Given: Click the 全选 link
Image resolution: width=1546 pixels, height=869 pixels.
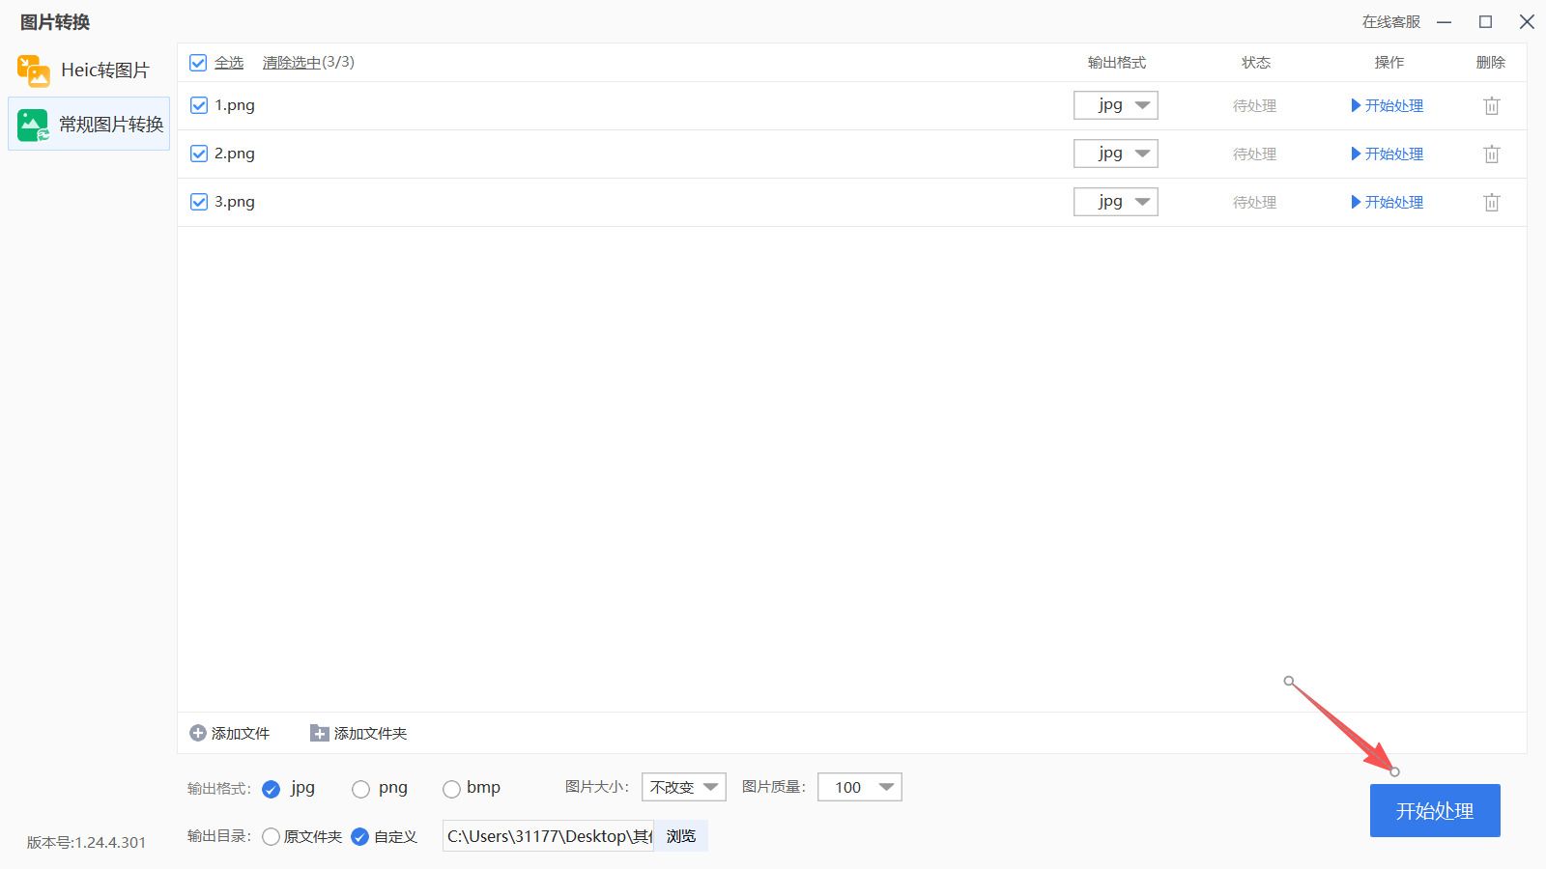Looking at the screenshot, I should pyautogui.click(x=229, y=63).
